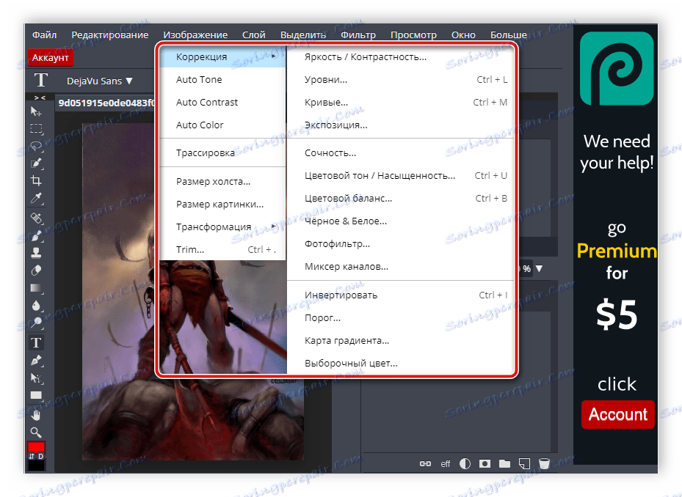Open the Изображение menu

pos(195,34)
